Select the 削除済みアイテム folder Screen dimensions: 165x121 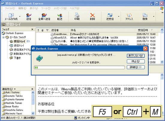(22, 54)
